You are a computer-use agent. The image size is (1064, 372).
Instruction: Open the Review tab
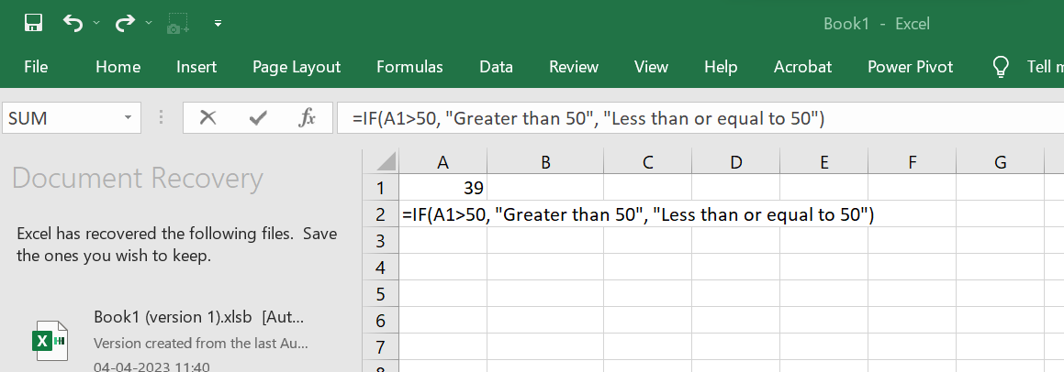(574, 67)
